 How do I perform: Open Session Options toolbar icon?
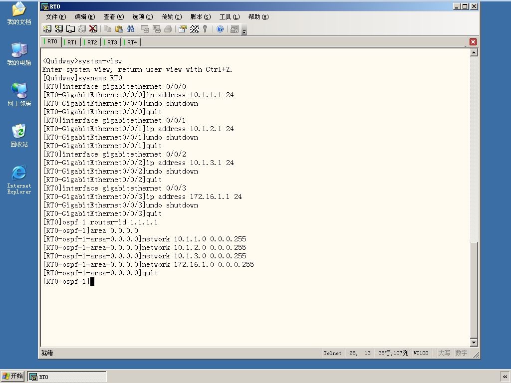point(183,29)
